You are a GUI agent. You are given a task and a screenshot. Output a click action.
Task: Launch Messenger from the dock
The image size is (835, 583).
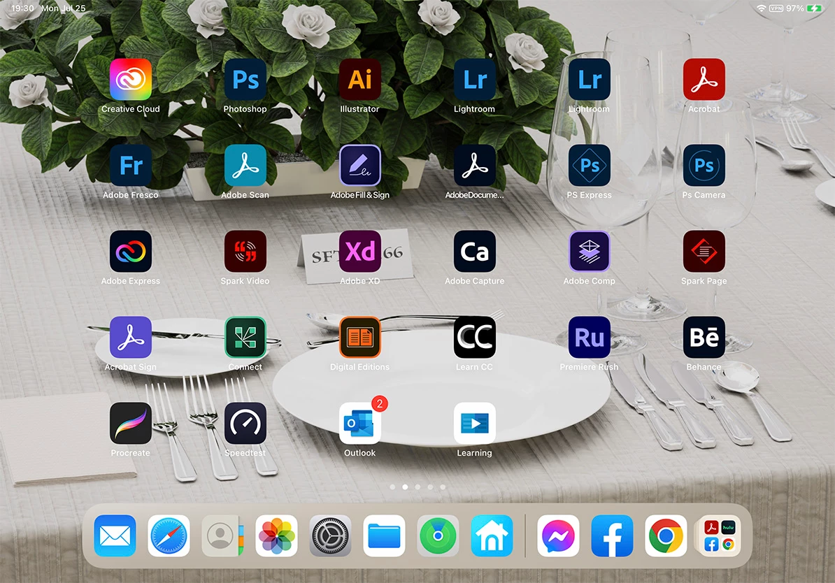(558, 535)
